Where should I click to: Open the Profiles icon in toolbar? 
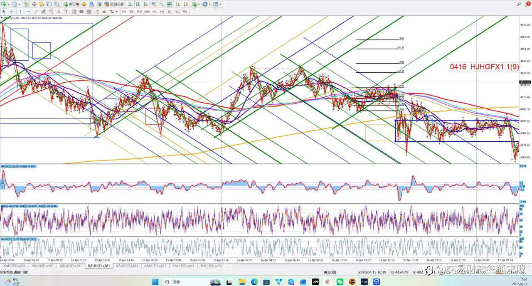14,4
